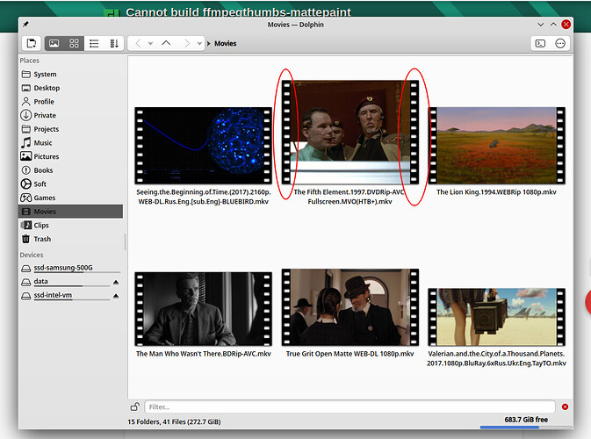Image resolution: width=591 pixels, height=439 pixels.
Task: Click the Filter text field
Action: pyautogui.click(x=350, y=407)
